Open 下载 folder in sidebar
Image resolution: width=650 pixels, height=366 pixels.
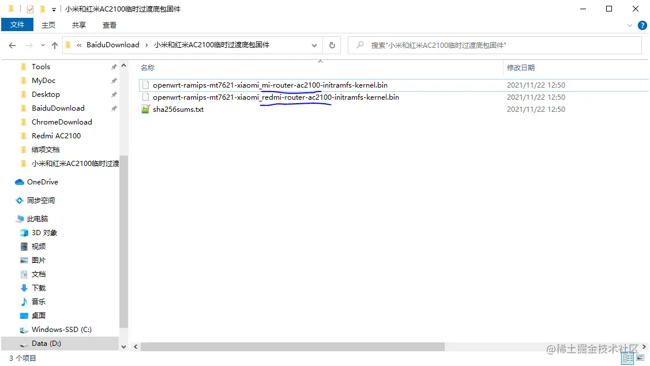(39, 288)
